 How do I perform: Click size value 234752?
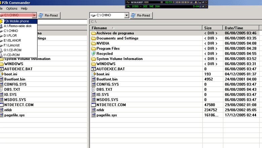pos(211,110)
